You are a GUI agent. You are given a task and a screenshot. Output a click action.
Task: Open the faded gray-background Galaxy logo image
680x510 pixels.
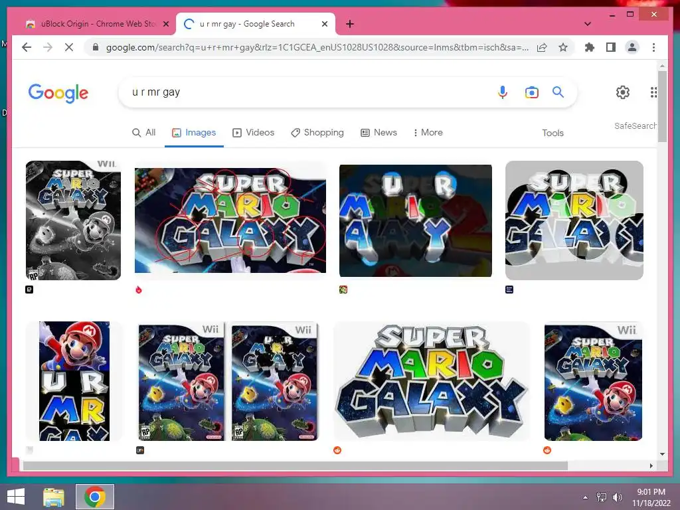pos(574,220)
